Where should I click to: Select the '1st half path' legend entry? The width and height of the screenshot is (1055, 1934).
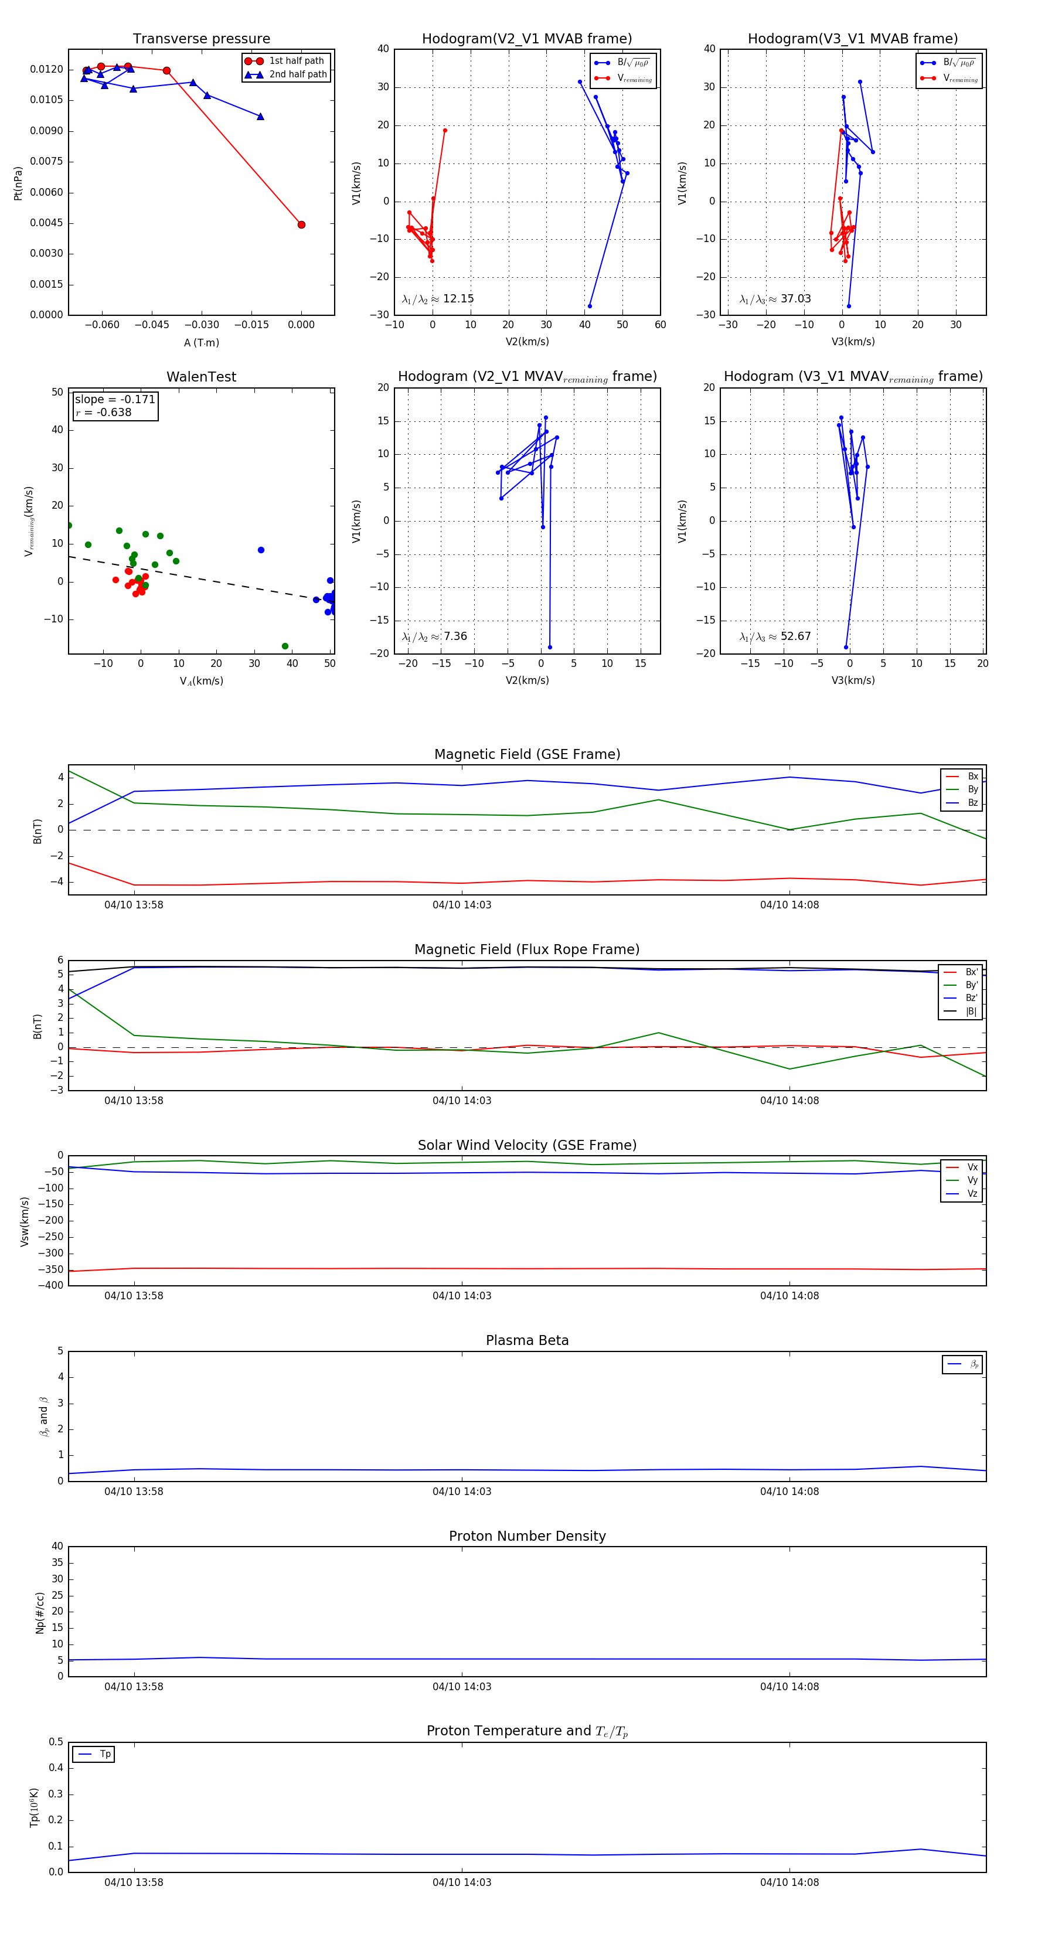tap(285, 61)
